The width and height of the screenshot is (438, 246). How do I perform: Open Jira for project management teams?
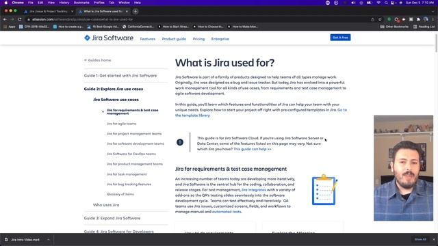tap(134, 134)
